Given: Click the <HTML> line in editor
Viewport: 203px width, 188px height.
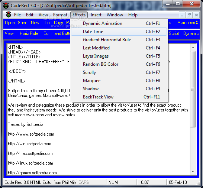Looking at the screenshot, I should click(16, 47).
